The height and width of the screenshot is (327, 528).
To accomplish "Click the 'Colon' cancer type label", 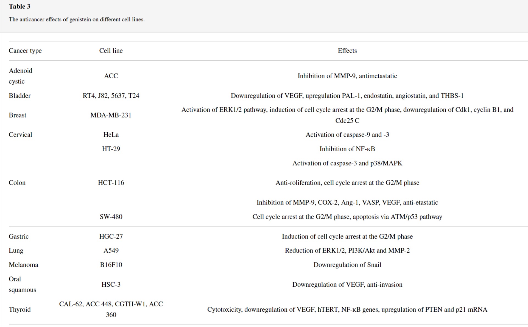I will tap(17, 183).
